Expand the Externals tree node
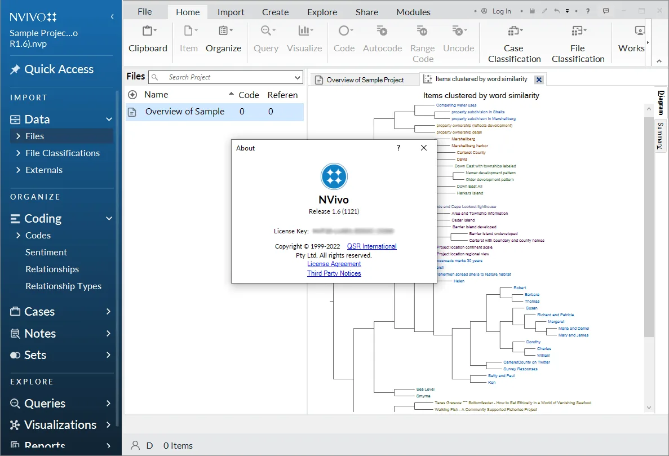Viewport: 669px width, 456px height. 18,170
